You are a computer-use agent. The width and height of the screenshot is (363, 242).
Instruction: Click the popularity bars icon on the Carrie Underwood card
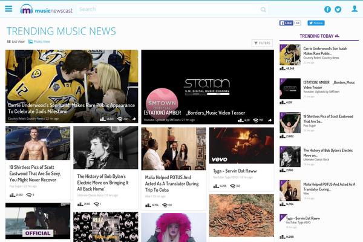pyautogui.click(x=103, y=119)
